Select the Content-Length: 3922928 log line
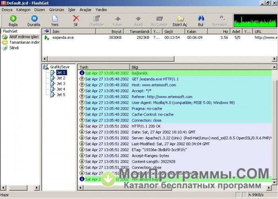The image size is (278, 199). point(175,161)
